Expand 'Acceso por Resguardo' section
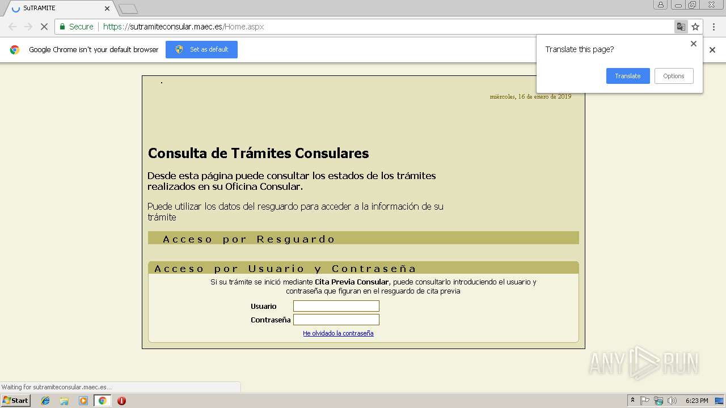The height and width of the screenshot is (408, 726). click(x=363, y=239)
